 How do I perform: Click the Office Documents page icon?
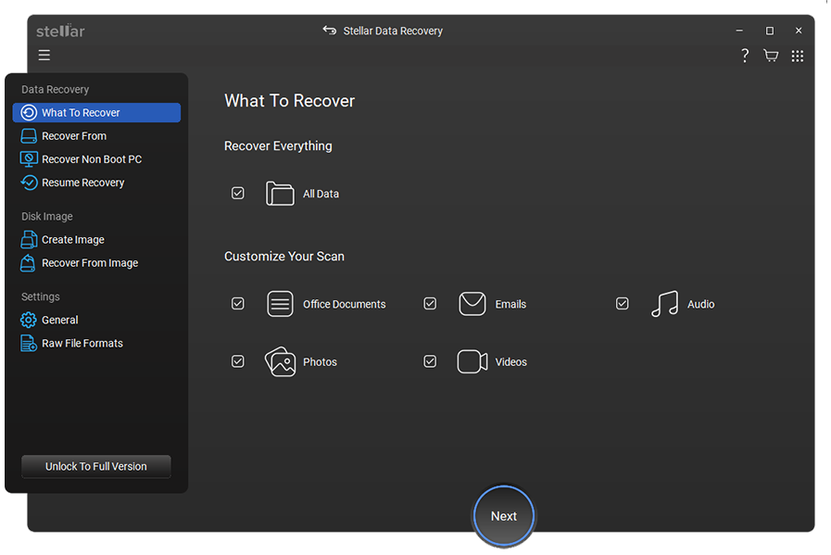click(280, 304)
